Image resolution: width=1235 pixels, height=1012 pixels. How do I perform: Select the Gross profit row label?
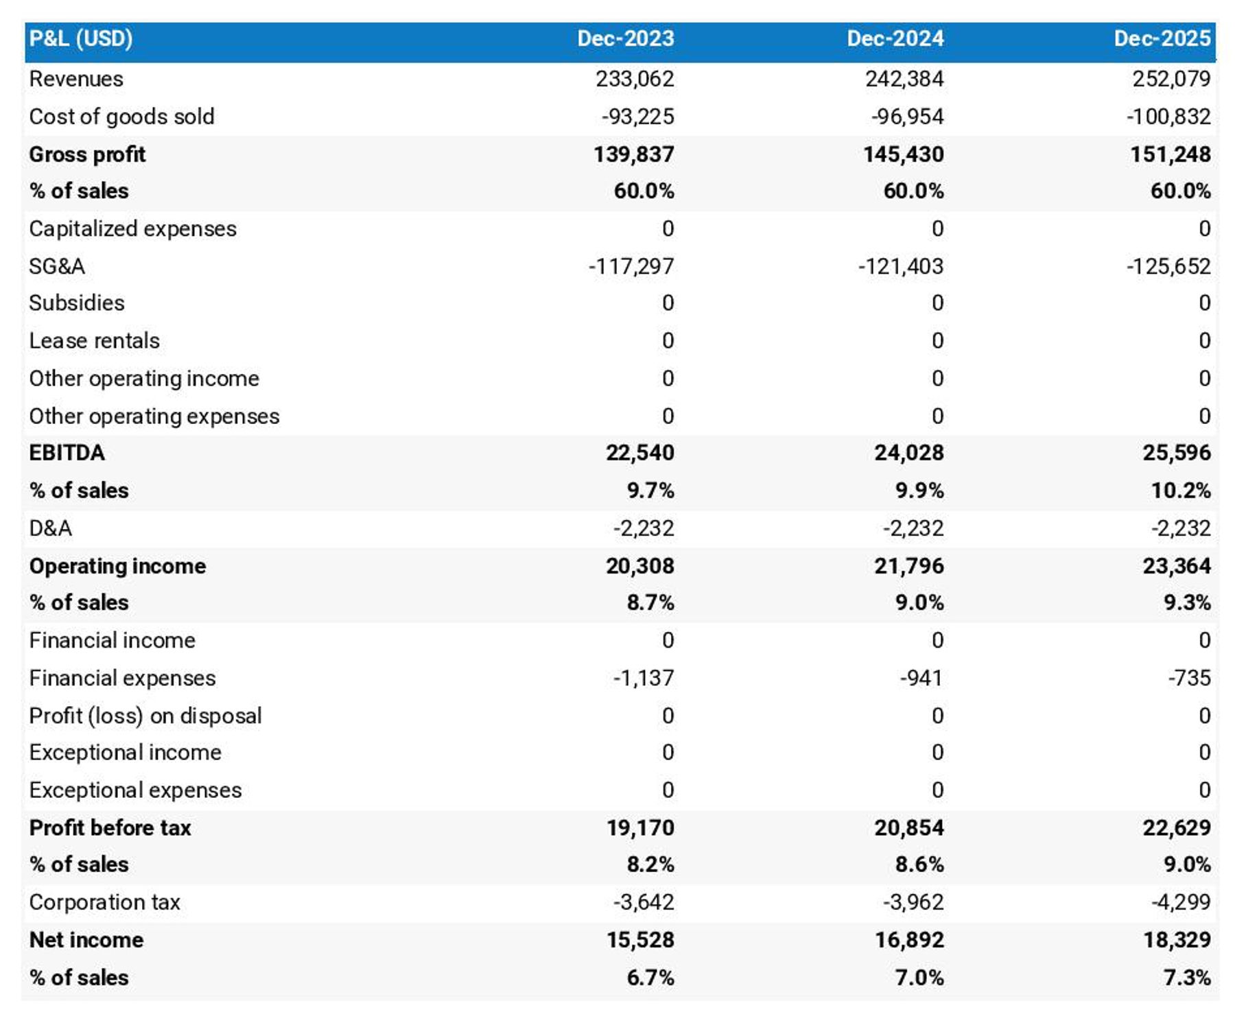point(87,154)
